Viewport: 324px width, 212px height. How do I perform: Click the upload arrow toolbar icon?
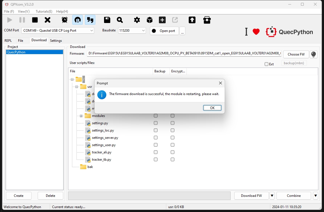point(192,20)
